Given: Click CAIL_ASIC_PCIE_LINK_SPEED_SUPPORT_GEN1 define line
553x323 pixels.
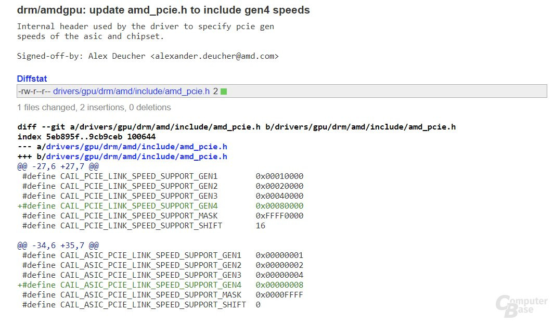Looking at the screenshot, I should [163, 255].
